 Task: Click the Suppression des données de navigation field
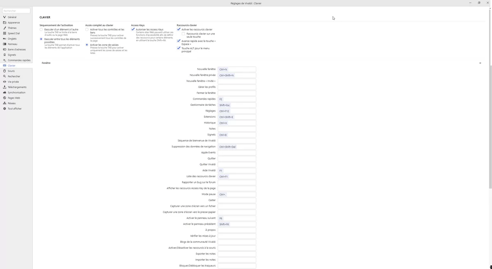click(237, 147)
